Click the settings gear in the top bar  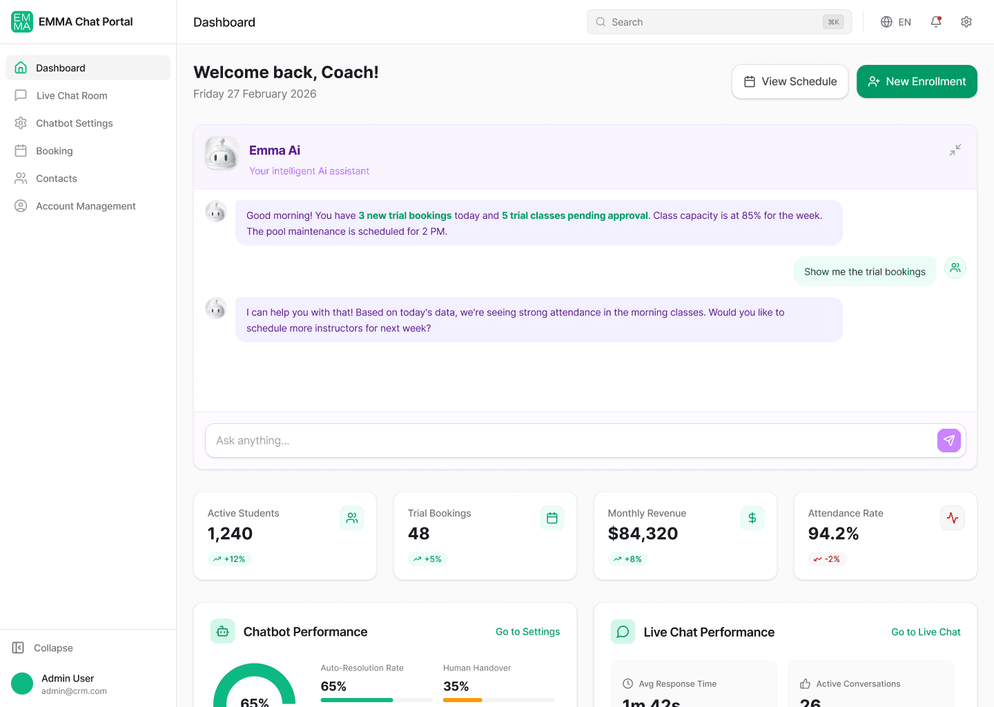click(966, 21)
